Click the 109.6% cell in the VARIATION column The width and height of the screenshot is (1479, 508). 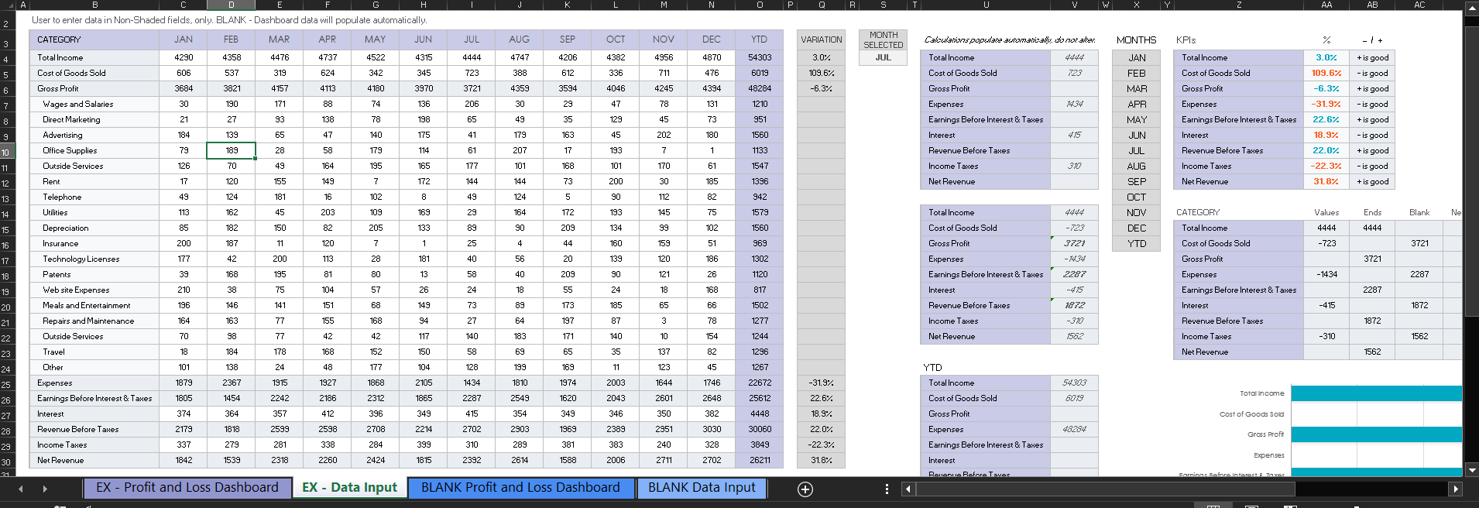click(821, 73)
